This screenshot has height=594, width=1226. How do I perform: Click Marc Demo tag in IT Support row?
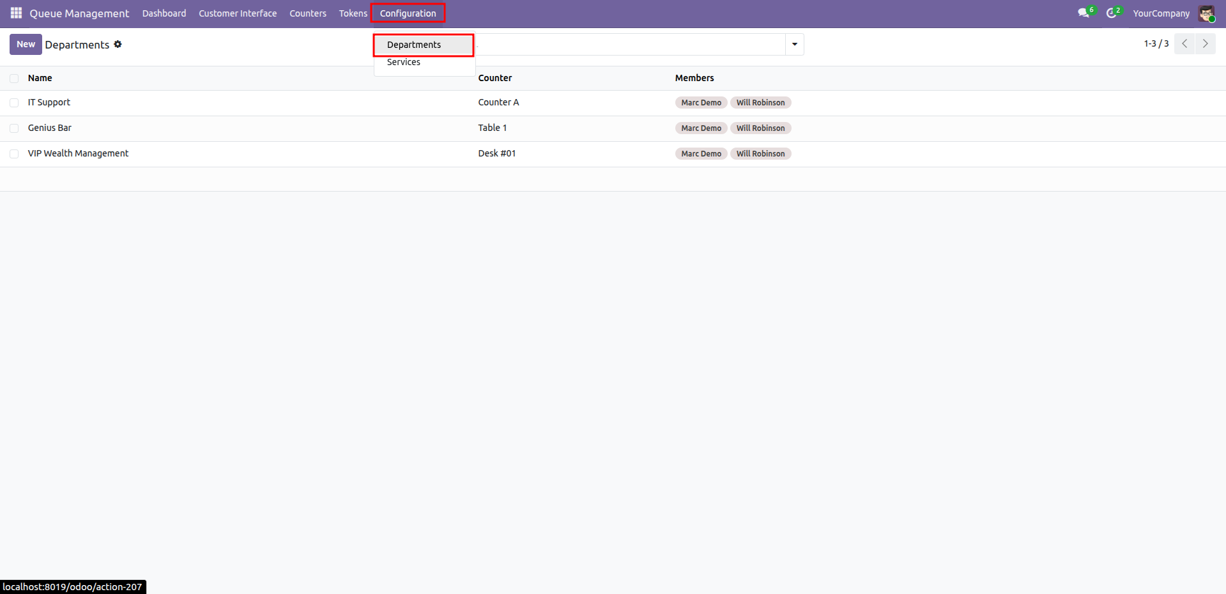[701, 103]
